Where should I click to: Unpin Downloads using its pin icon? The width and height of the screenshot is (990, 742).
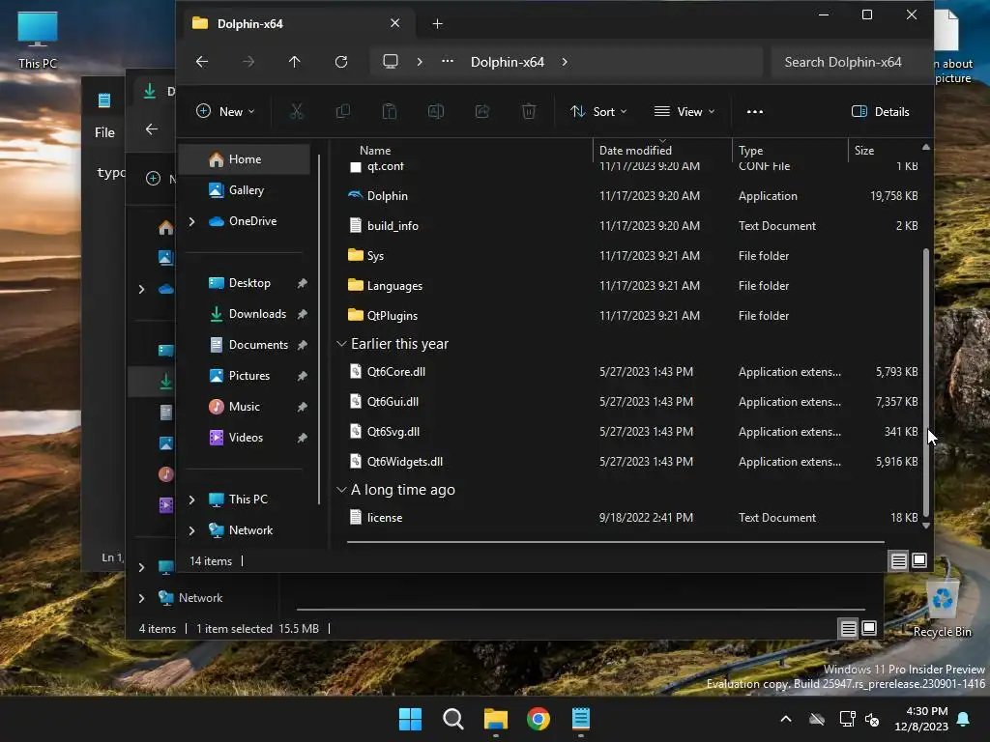303,314
